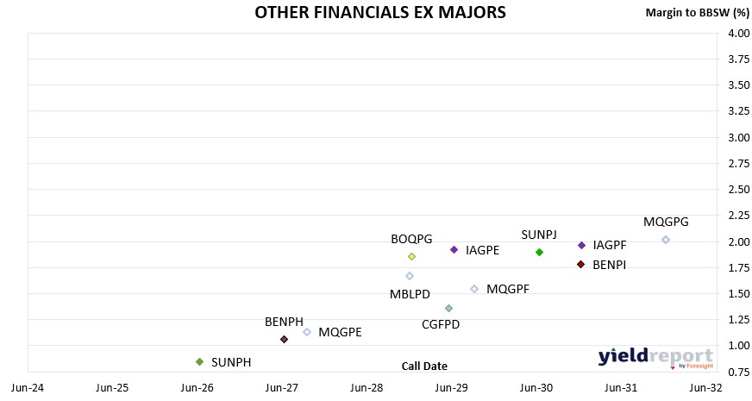752x401 pixels.
Task: Click the hollow MBLPD diamond marker
Action: 410,276
